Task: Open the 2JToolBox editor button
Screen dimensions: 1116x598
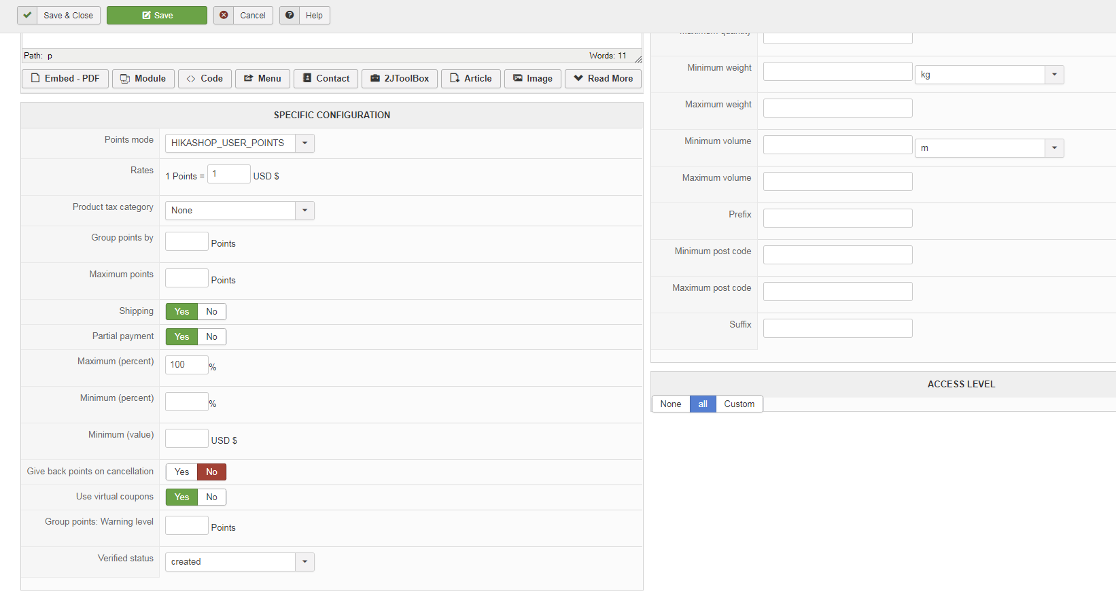Action: [400, 79]
